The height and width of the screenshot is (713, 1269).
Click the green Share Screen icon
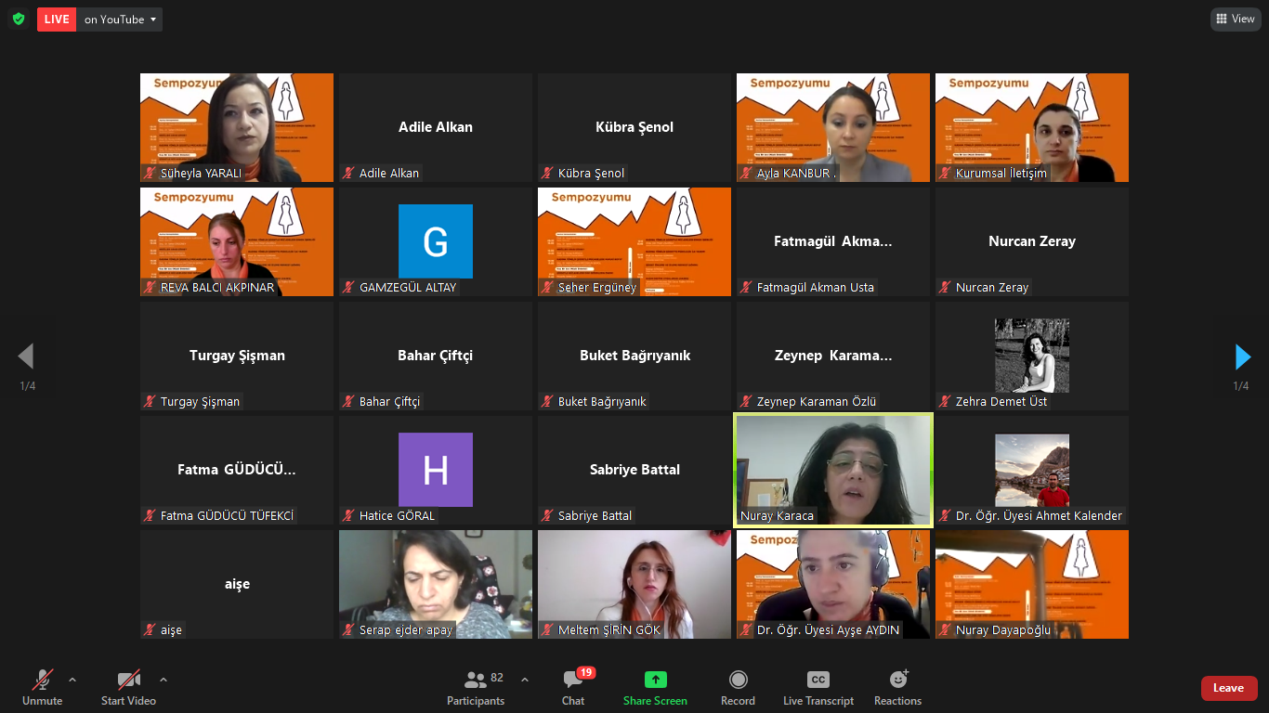coord(655,681)
